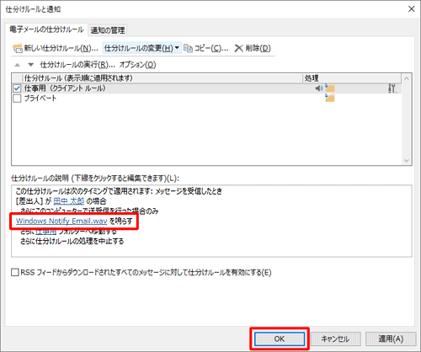421x352 pixels.
Task: Click the 適用(A) button
Action: click(391, 339)
